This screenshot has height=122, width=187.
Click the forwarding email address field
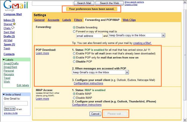pos(89,36)
